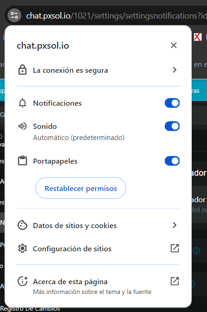Image resolution: width=207 pixels, height=312 pixels.
Task: Open Datos de sitios y cookies entry
Action: pyautogui.click(x=98, y=225)
